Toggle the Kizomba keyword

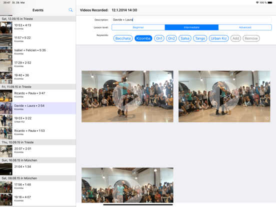pos(143,38)
